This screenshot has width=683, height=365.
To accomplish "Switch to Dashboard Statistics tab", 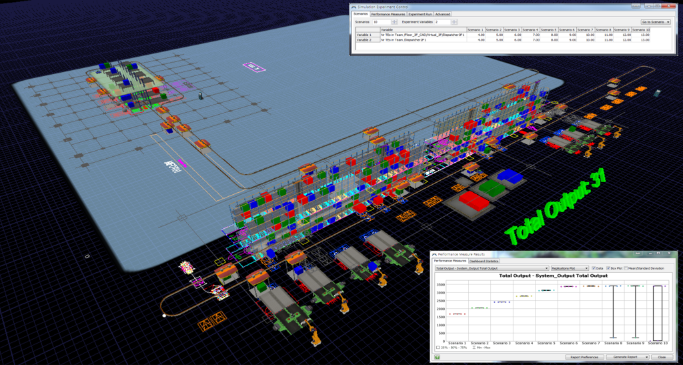I will point(484,262).
